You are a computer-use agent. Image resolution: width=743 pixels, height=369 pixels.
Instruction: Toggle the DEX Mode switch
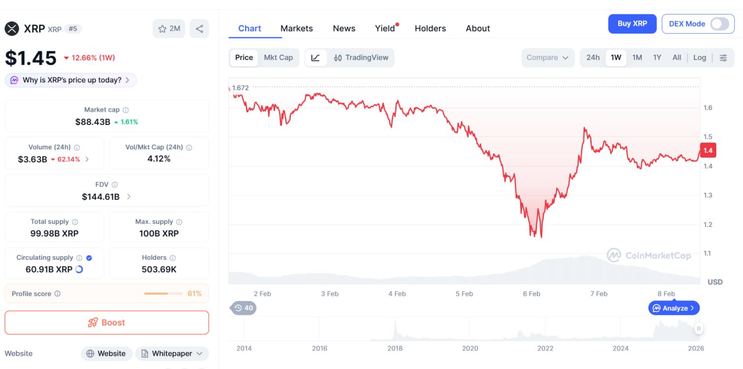(x=719, y=24)
